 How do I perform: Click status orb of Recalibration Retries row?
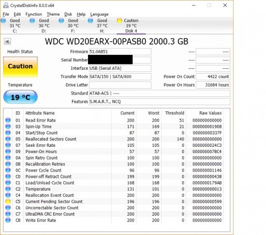(8, 164)
